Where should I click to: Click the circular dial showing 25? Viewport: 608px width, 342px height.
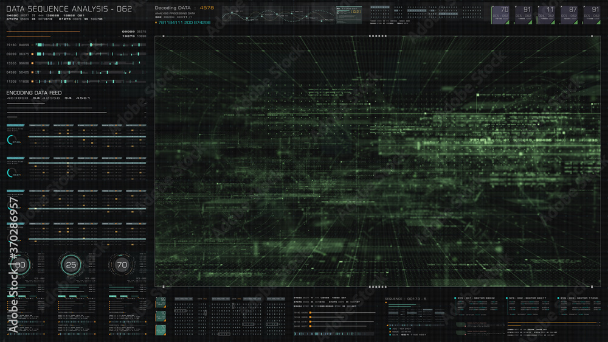71,265
